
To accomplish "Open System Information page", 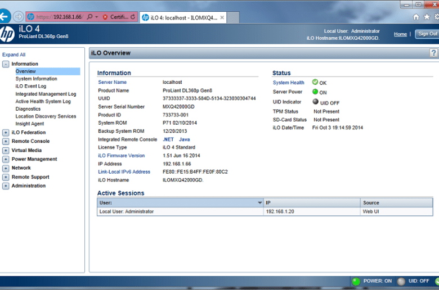I will (x=36, y=79).
